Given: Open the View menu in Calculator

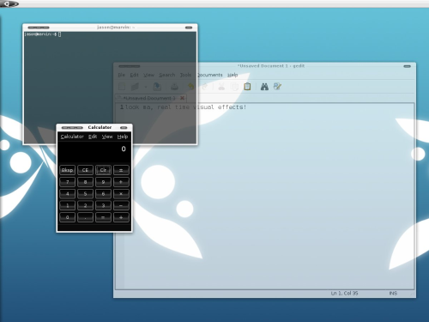Looking at the screenshot, I should coord(107,137).
